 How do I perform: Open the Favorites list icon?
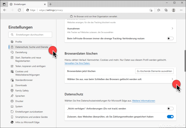[159, 10]
